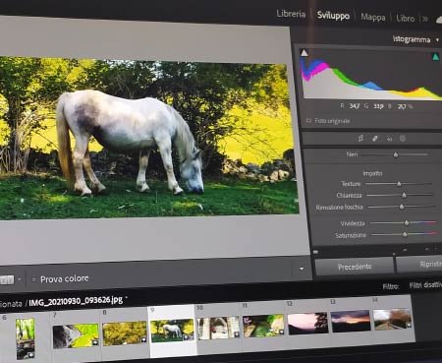Click the Ripristina button
The image size is (442, 363).
pyautogui.click(x=419, y=265)
